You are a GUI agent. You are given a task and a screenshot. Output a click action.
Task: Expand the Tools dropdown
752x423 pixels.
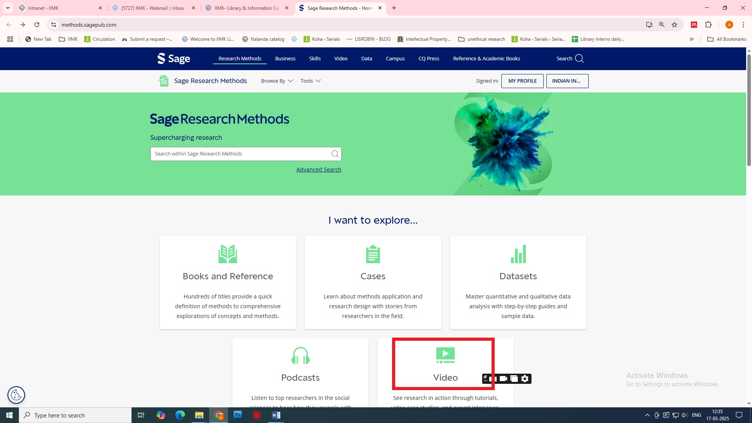(310, 81)
